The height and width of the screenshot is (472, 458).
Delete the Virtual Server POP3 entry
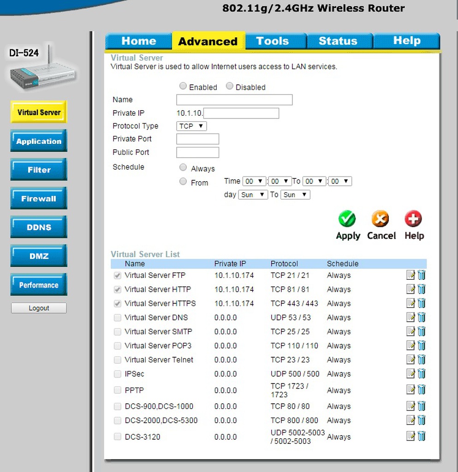click(x=422, y=345)
